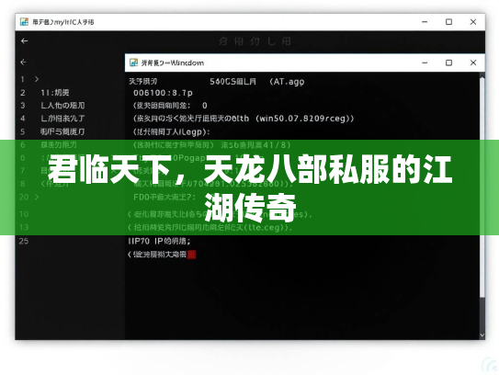This screenshot has height=375, width=499.
Task: Expand the chevron beside line number 20
Action: [37, 197]
